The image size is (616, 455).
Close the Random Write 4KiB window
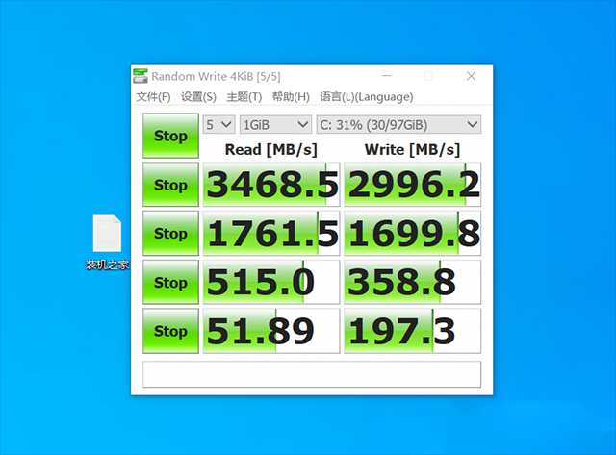[x=472, y=77]
